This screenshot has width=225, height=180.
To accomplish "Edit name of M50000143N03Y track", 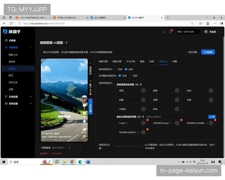I will pos(139,132).
